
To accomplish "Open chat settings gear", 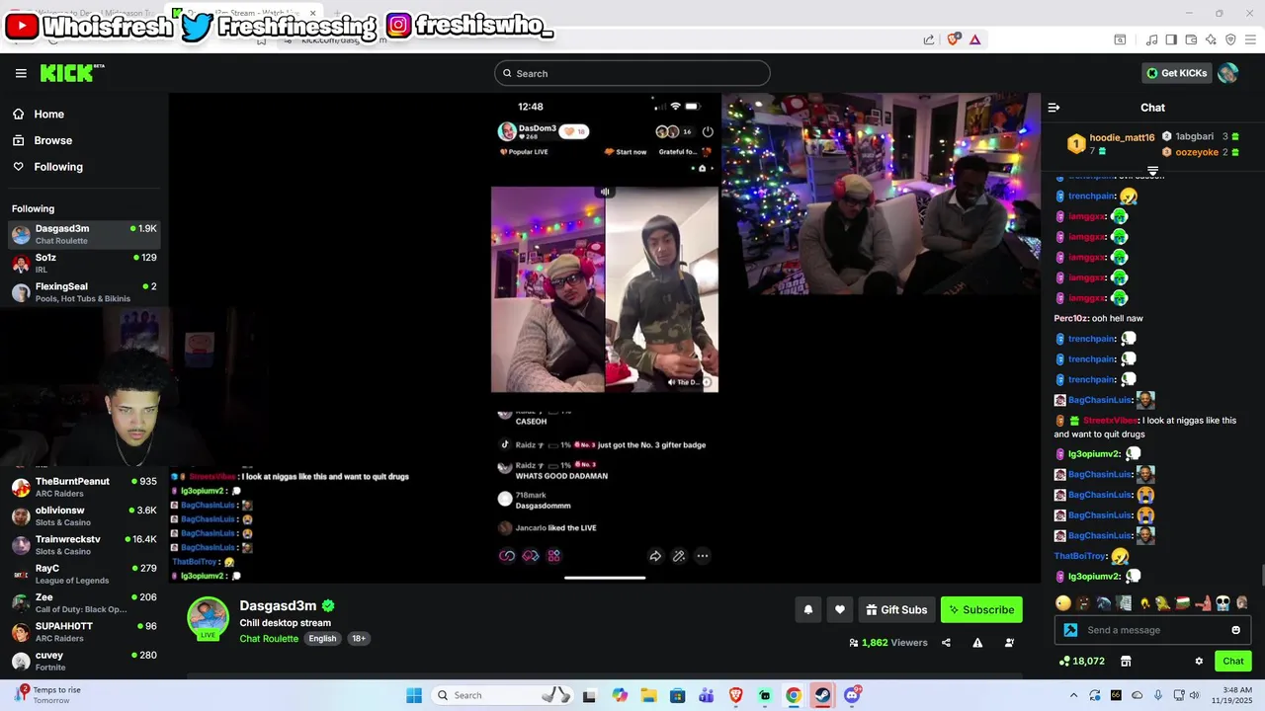I will 1199,662.
